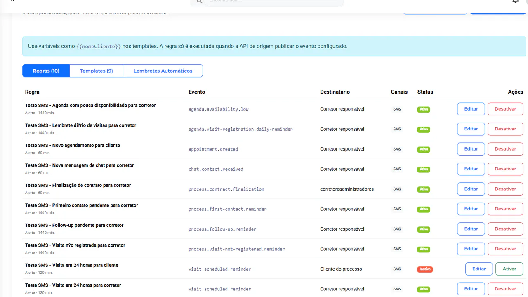
Task: Edit the Primeiro contato pendente rule
Action: pyautogui.click(x=471, y=209)
